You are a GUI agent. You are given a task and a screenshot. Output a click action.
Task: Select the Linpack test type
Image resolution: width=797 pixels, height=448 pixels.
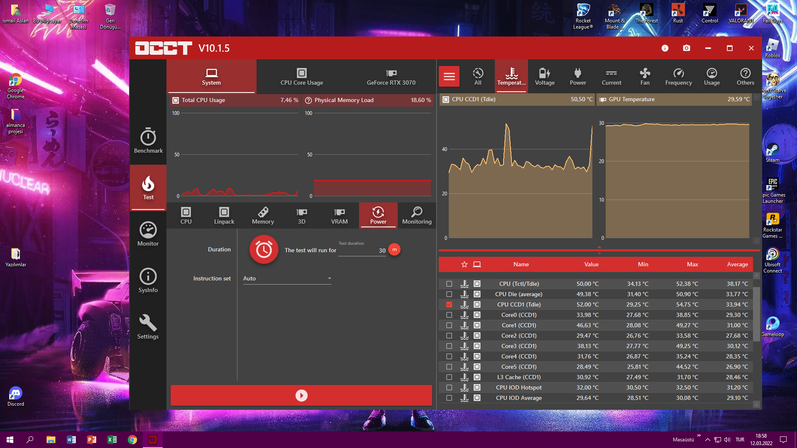[224, 216]
